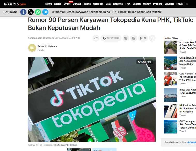Open the News menu

[x=48, y=4]
